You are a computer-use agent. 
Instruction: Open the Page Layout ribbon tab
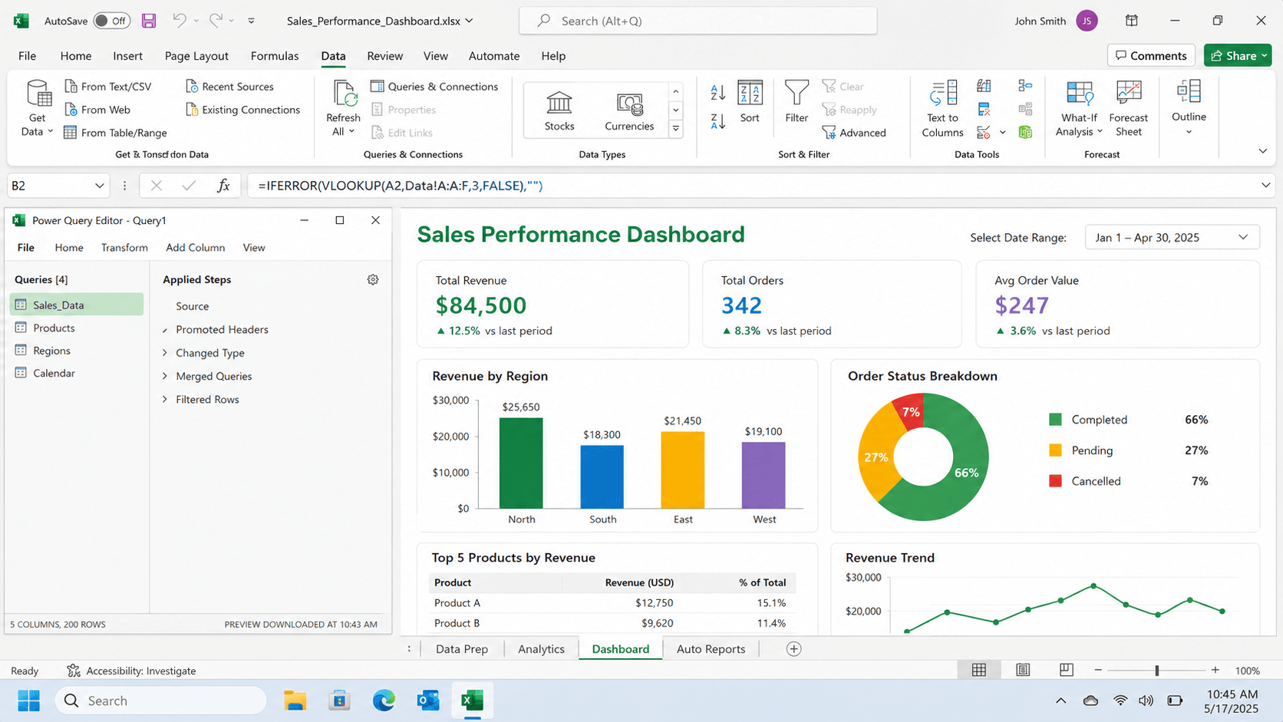(x=196, y=56)
